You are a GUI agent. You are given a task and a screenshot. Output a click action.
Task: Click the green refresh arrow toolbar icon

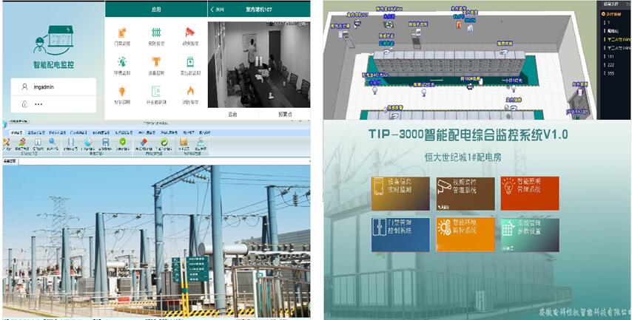click(164, 142)
